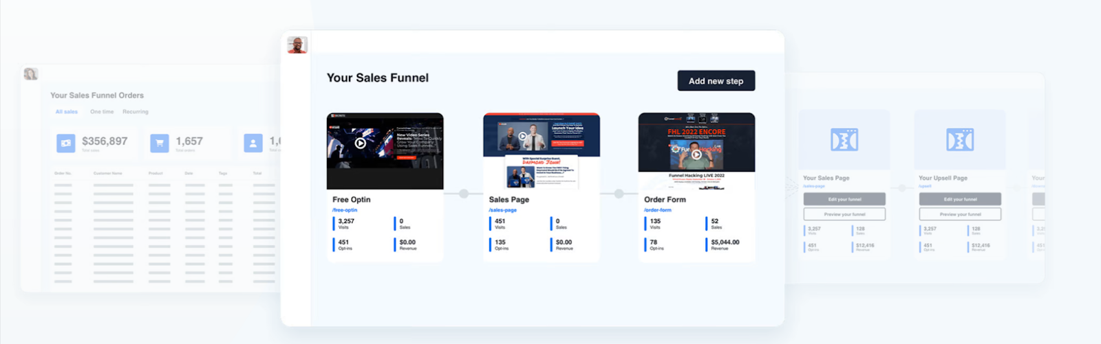Click the 451 Opt-ins value under Free Optin
This screenshot has width=1101, height=344.
point(343,242)
